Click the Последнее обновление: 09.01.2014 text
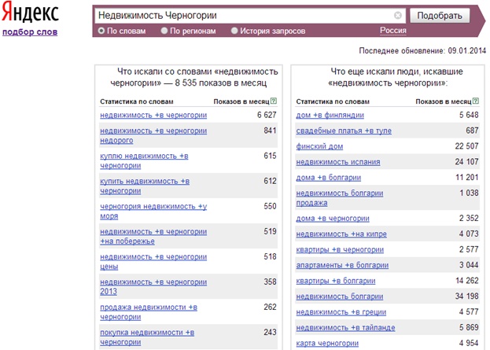The image size is (490, 350). [422, 50]
